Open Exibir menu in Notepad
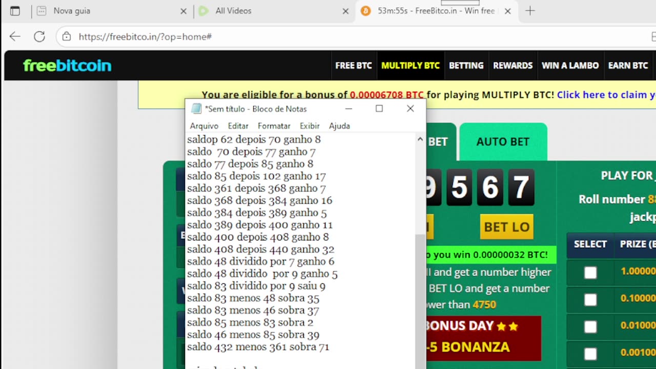Image resolution: width=656 pixels, height=369 pixels. [x=310, y=126]
